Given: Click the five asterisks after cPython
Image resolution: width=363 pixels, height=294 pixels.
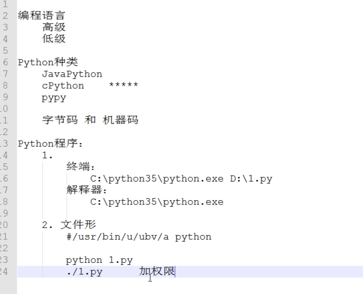Looking at the screenshot, I should [x=124, y=86].
